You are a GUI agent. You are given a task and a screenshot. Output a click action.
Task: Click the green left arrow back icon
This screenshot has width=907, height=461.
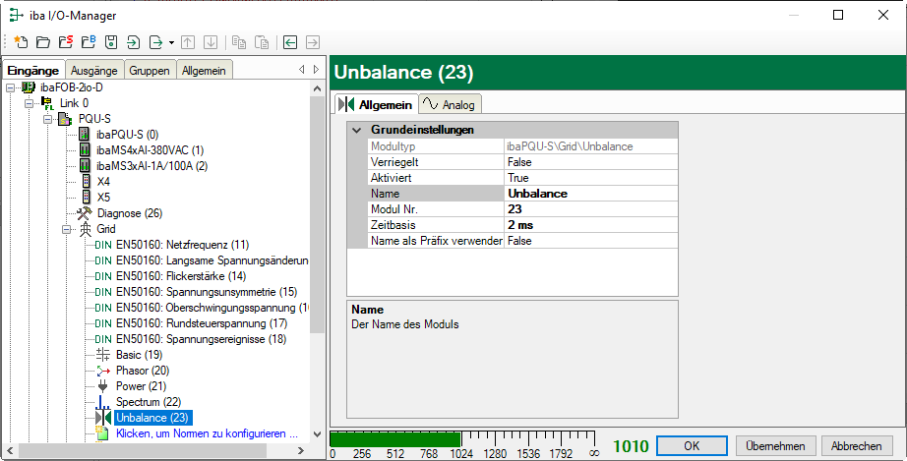pyautogui.click(x=289, y=42)
